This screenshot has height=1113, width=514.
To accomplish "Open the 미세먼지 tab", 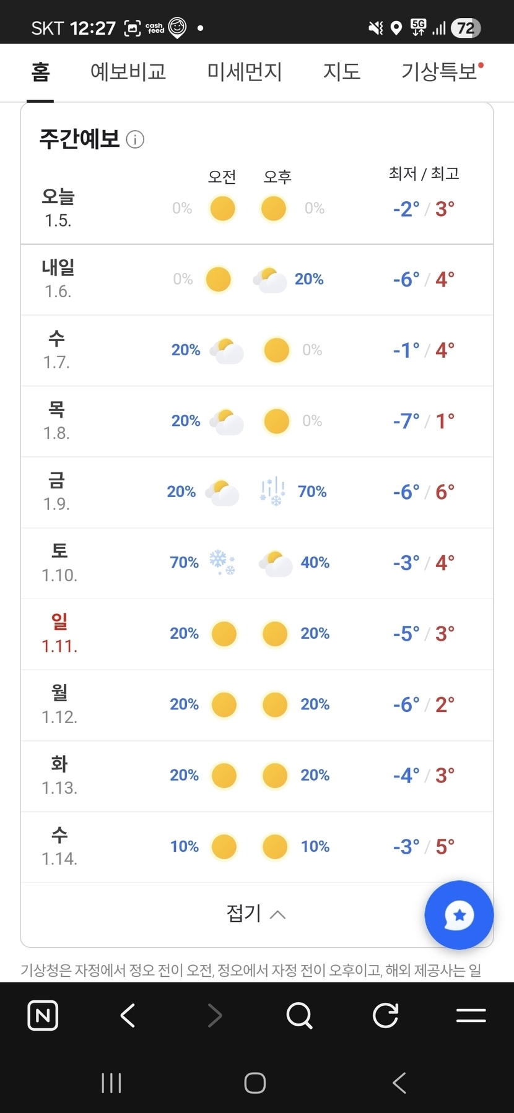I will 245,72.
